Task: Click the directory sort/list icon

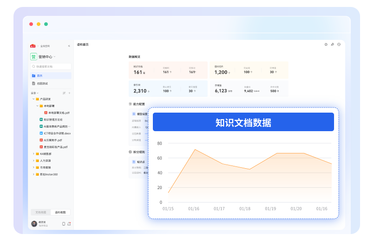Action: [x=64, y=93]
